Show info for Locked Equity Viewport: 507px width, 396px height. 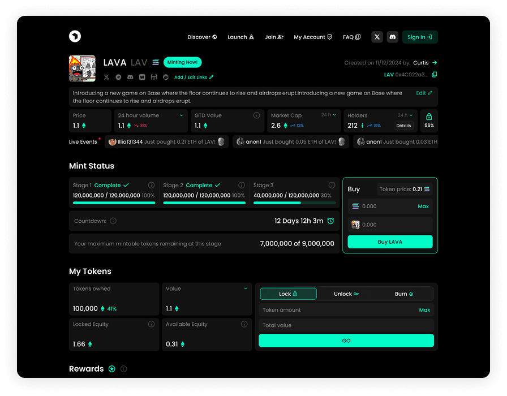(151, 324)
